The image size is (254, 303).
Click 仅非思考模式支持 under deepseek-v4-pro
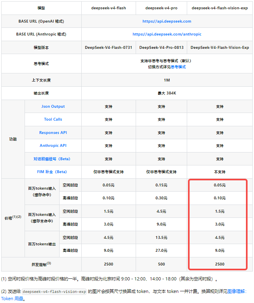161,172
